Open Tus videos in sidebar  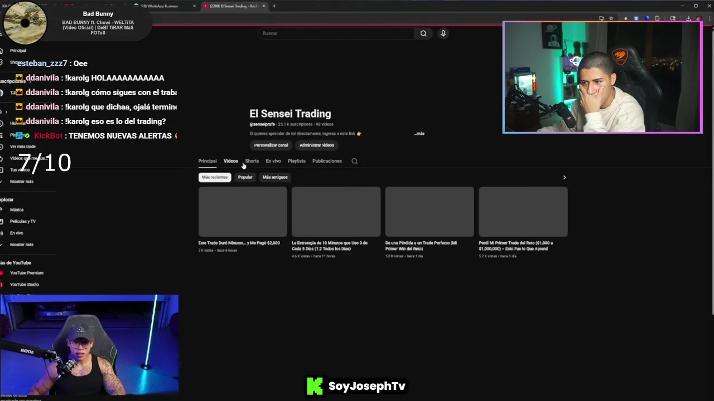pyautogui.click(x=20, y=170)
